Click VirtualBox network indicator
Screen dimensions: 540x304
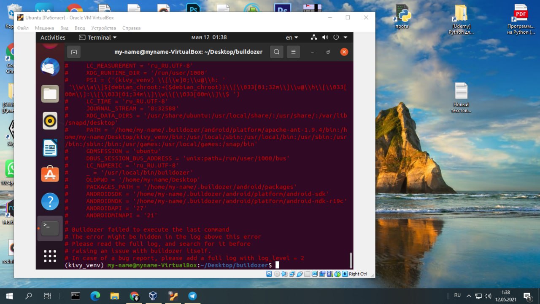[x=292, y=274]
